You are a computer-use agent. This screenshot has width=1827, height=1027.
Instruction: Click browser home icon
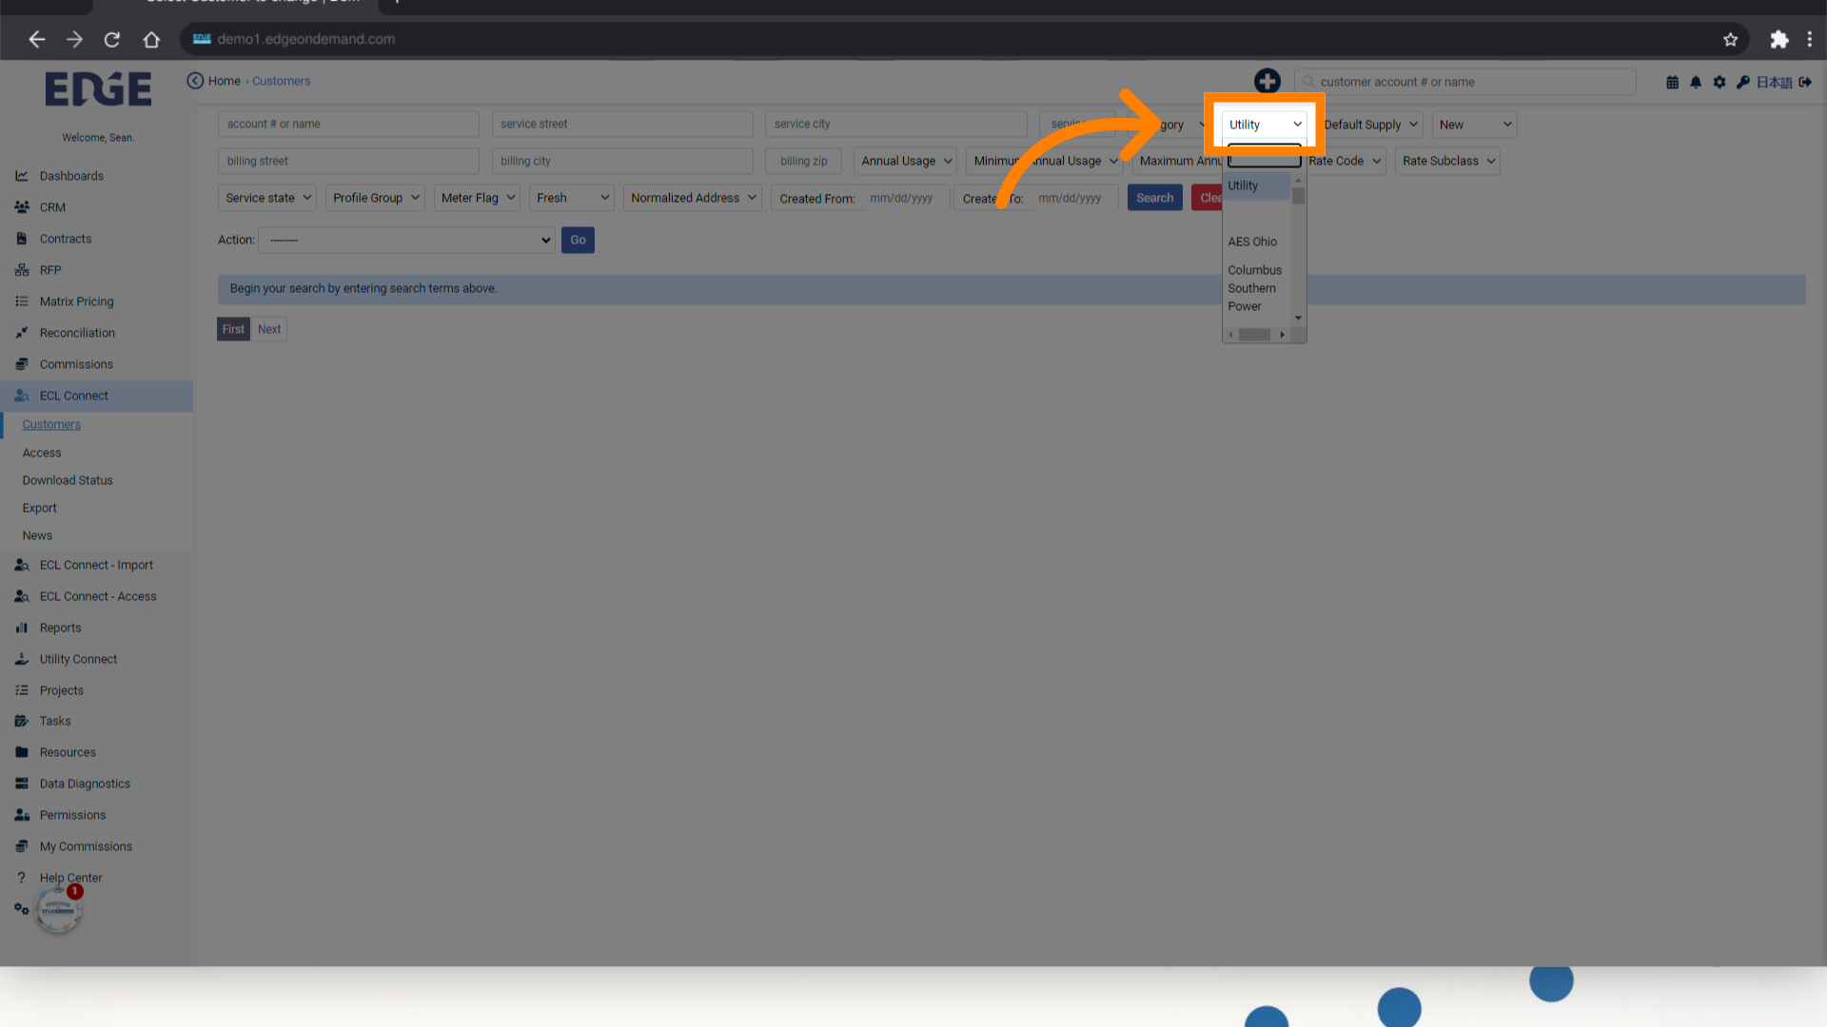point(151,39)
